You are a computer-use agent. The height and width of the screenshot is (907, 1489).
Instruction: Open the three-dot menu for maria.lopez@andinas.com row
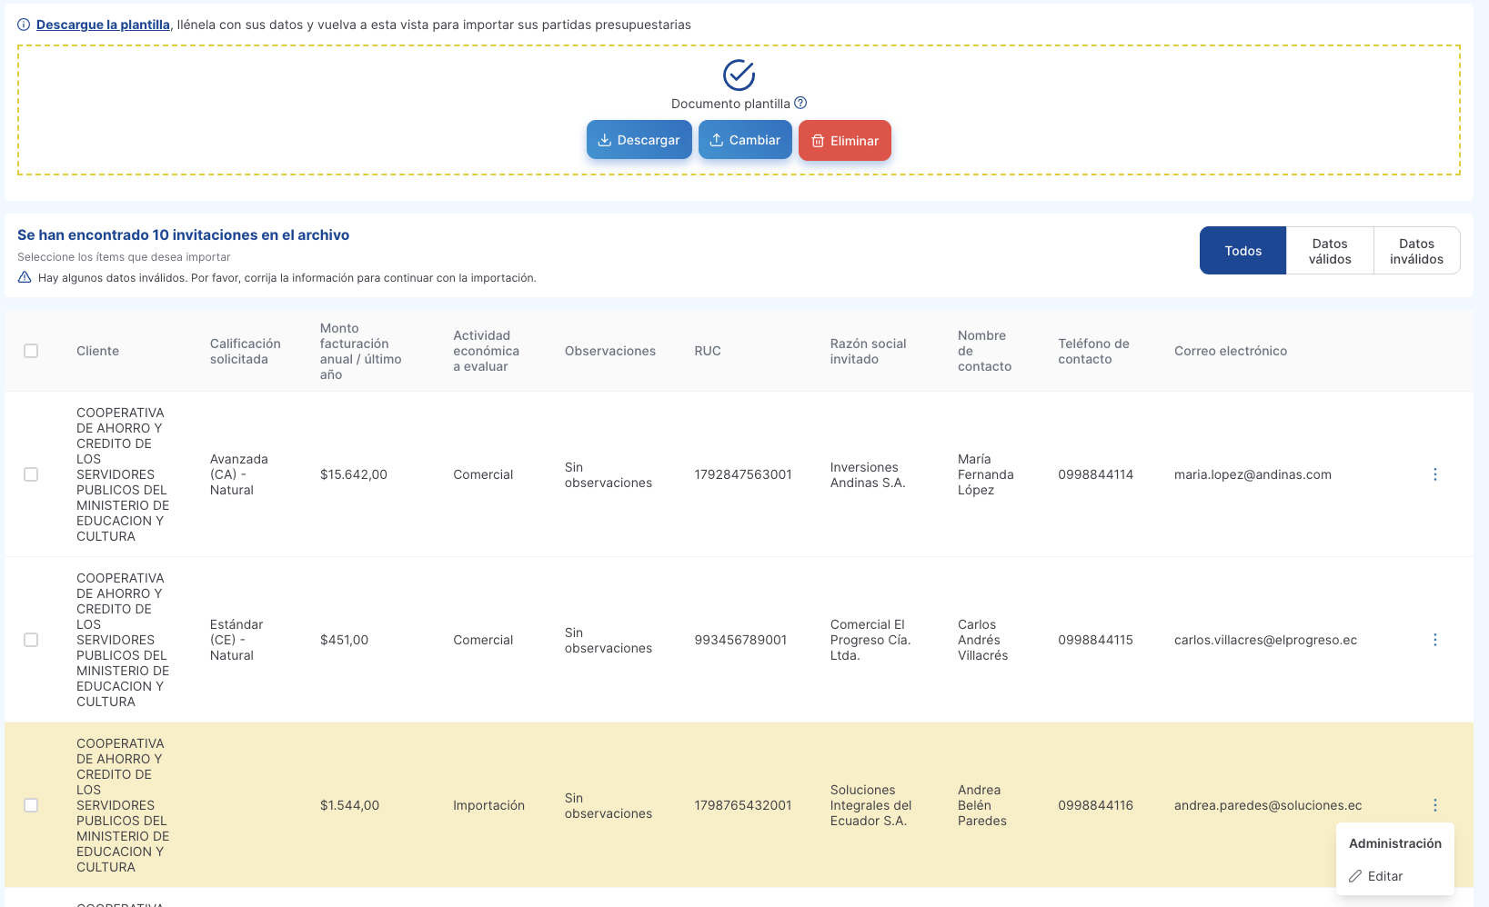[x=1435, y=474]
